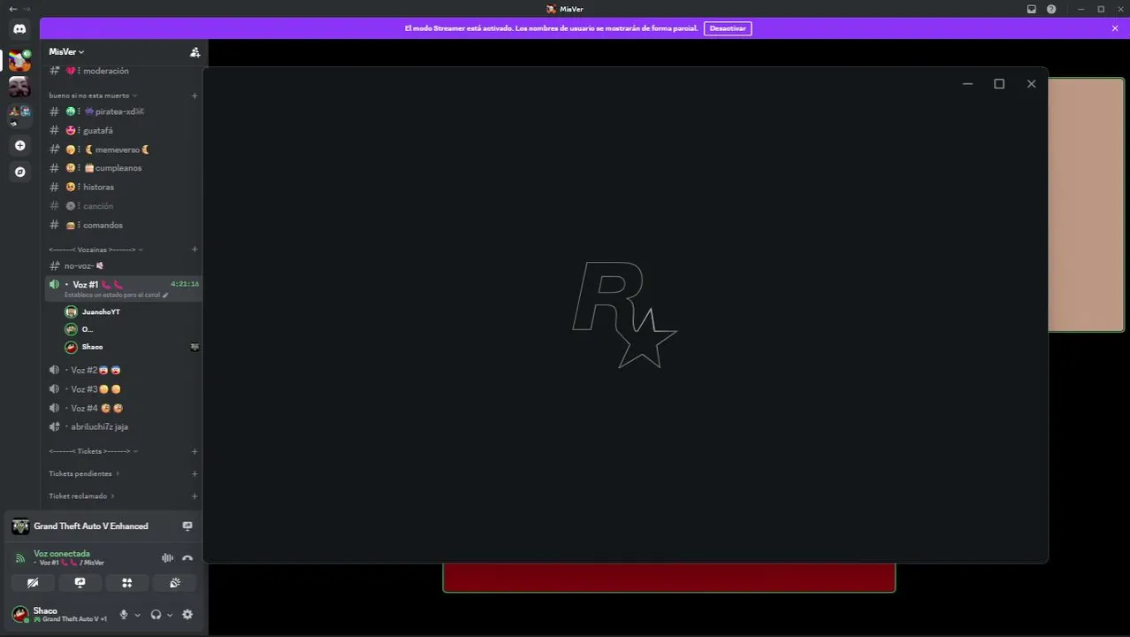The image size is (1130, 637).
Task: Open the MisVer server menu dropdown
Action: (x=67, y=52)
